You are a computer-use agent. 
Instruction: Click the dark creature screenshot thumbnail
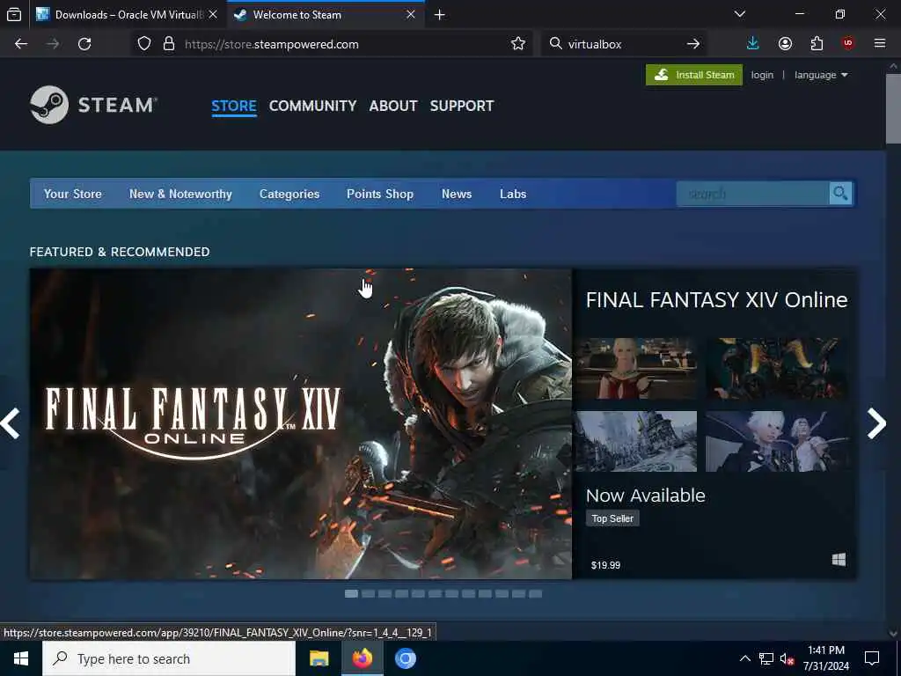(776, 369)
